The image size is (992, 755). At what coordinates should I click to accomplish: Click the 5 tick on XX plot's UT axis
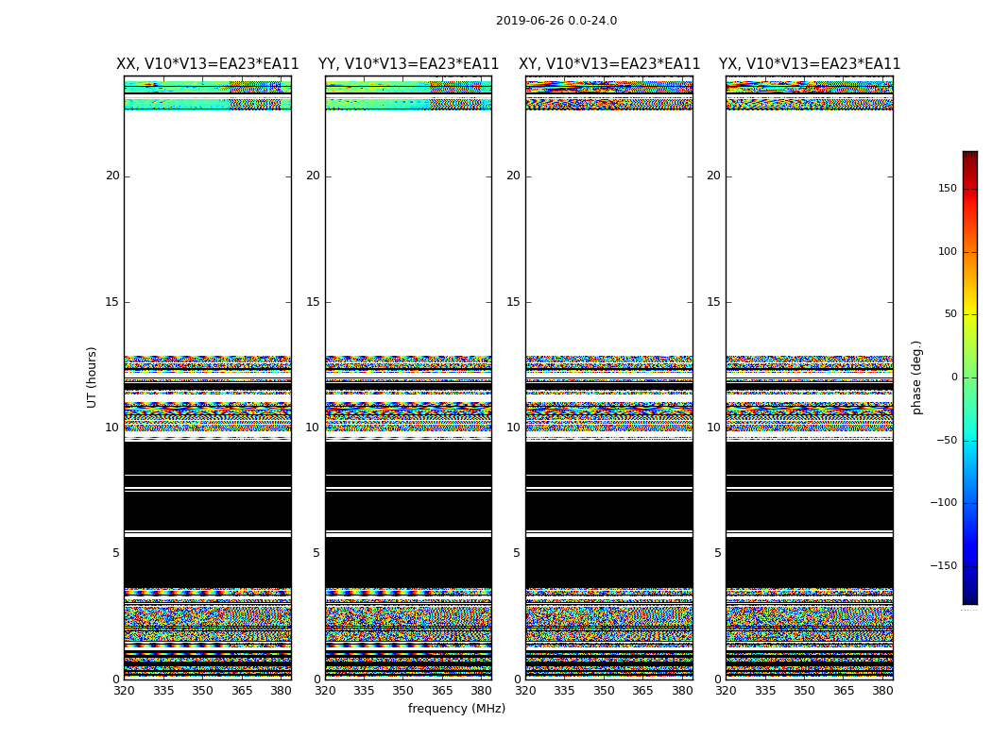coord(116,553)
